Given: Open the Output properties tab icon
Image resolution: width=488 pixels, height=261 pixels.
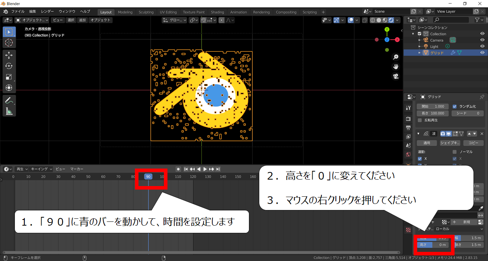Looking at the screenshot, I should click(408, 127).
